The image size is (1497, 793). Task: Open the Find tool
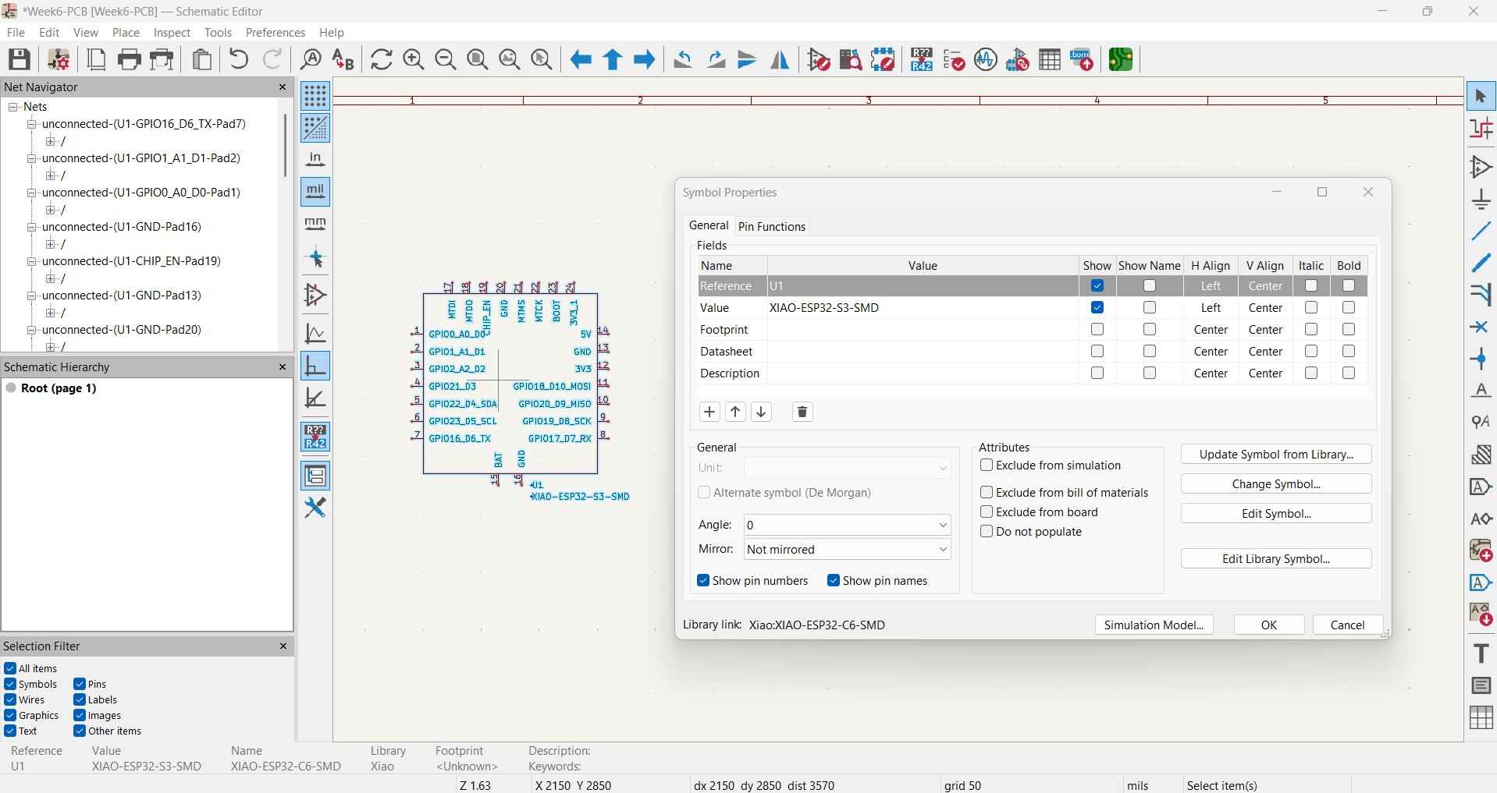pyautogui.click(x=311, y=59)
